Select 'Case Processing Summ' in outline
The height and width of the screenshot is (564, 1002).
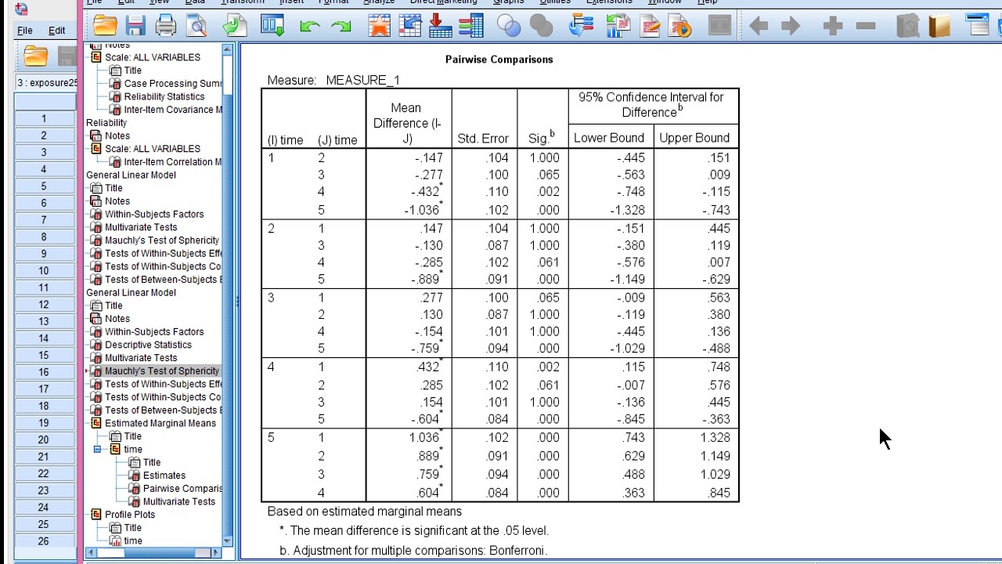pos(172,84)
